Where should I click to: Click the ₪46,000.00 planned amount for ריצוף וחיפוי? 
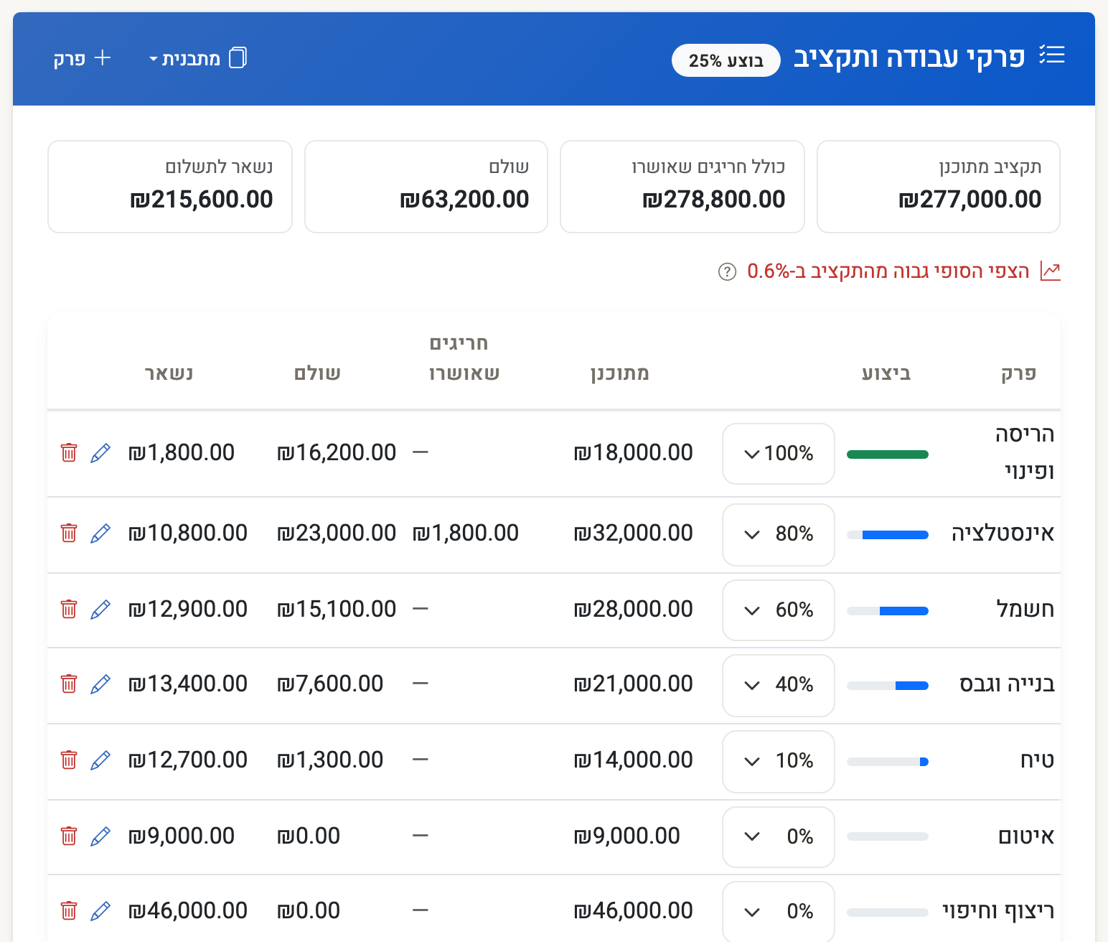tap(634, 910)
